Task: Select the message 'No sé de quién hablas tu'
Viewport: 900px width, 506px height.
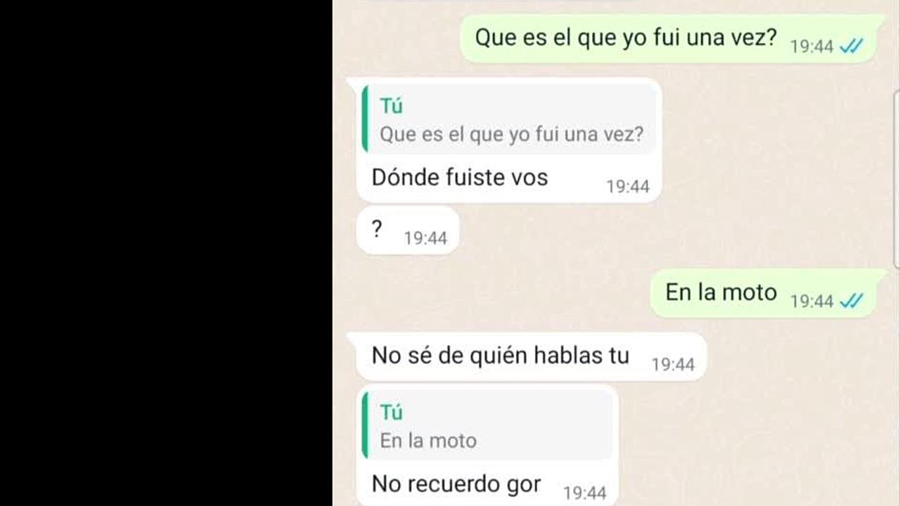Action: click(531, 357)
